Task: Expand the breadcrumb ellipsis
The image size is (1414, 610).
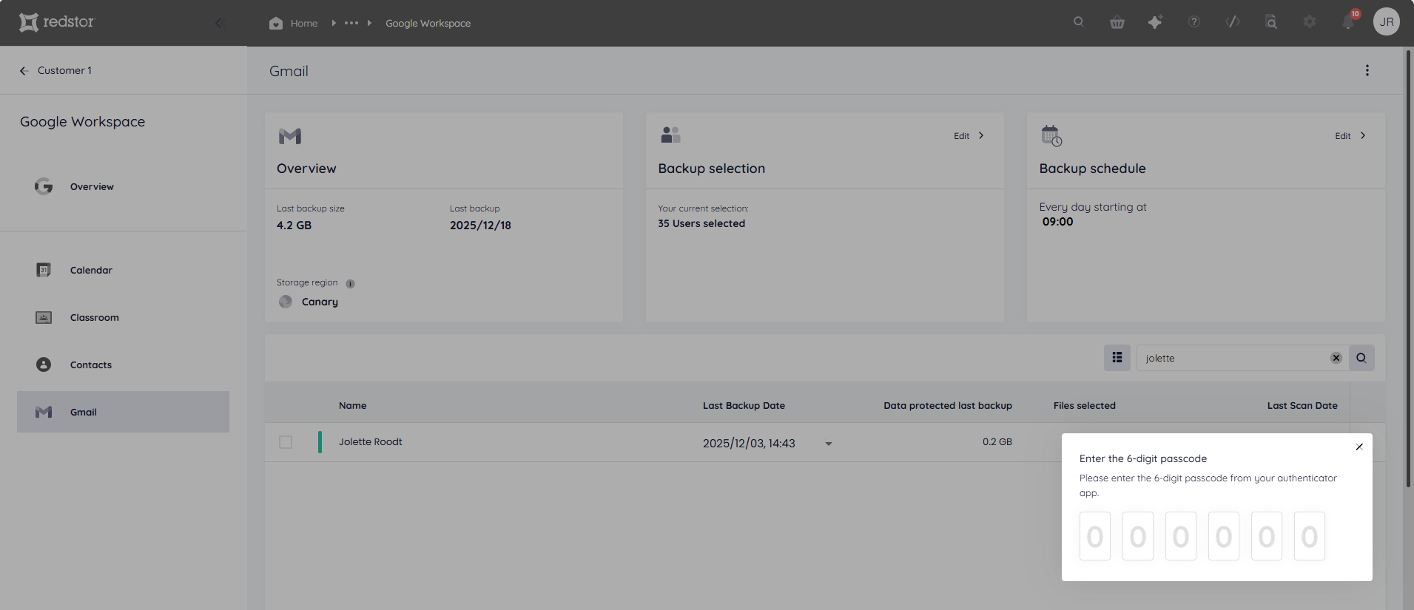Action: pos(351,23)
